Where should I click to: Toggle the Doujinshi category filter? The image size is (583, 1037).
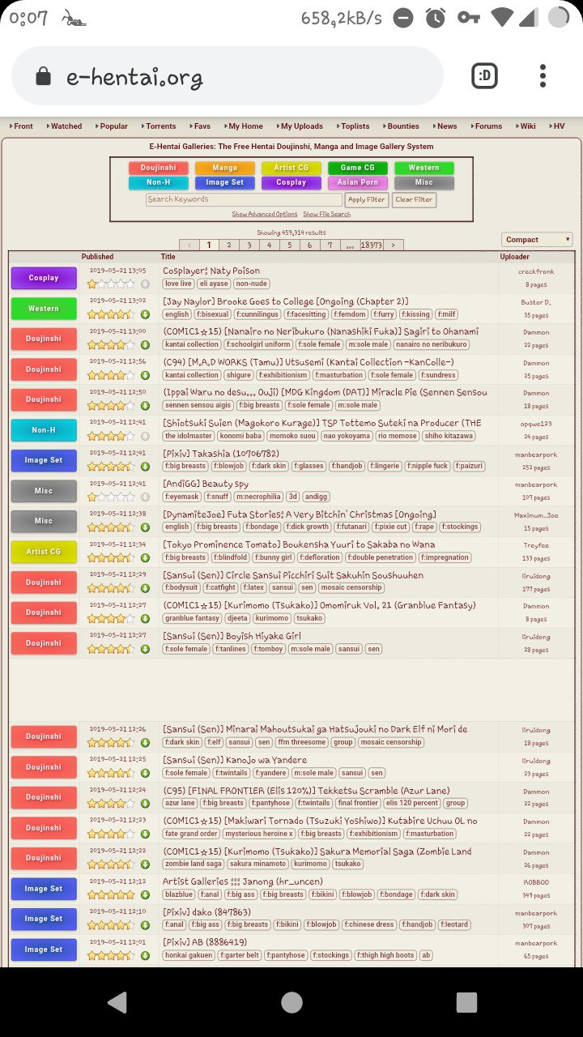click(158, 168)
